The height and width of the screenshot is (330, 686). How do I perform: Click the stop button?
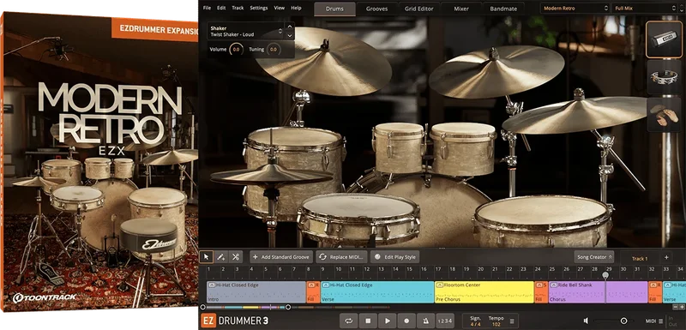point(368,321)
